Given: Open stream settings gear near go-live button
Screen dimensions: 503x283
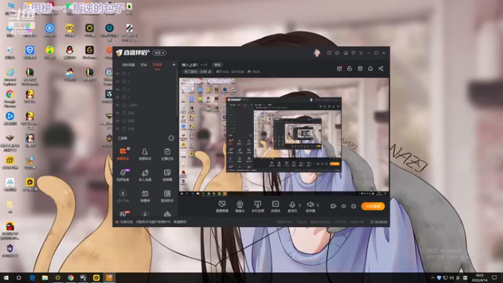Looking at the screenshot, I should pyautogui.click(x=353, y=206).
